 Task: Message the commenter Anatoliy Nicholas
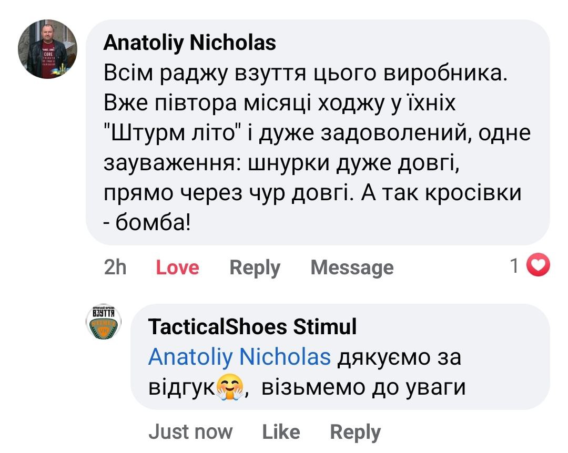tap(352, 268)
